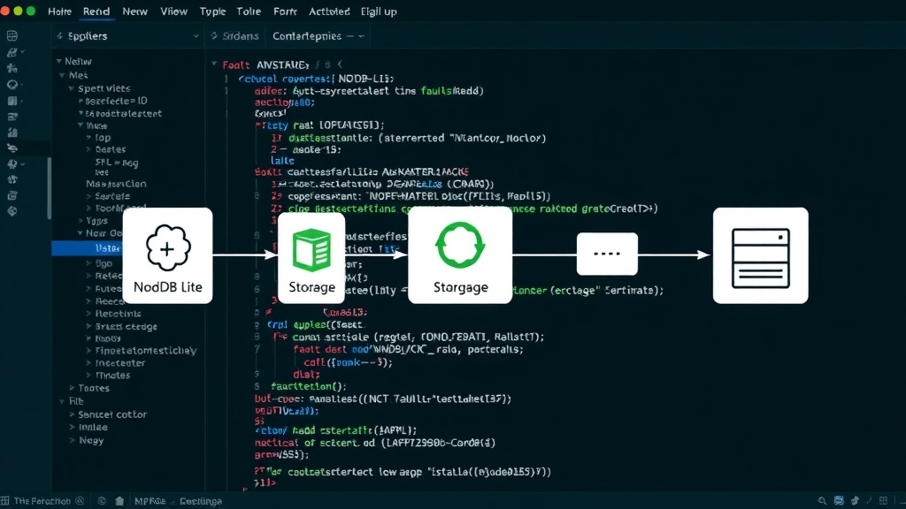The height and width of the screenshot is (509, 906).
Task: Click the diamond icon at bottom of left sidebar
Action: coord(12,211)
